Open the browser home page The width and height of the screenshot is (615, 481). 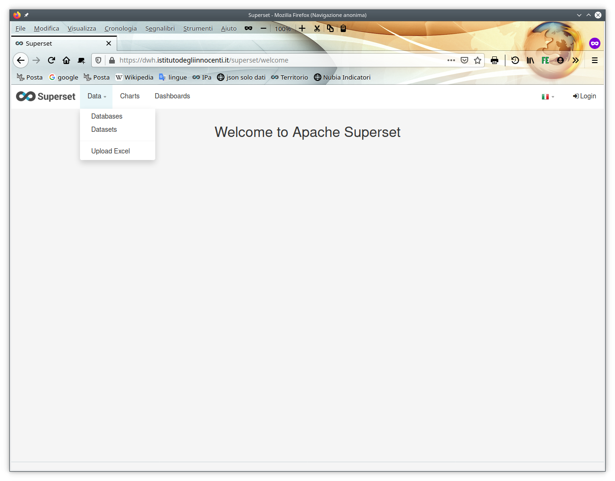[x=66, y=60]
